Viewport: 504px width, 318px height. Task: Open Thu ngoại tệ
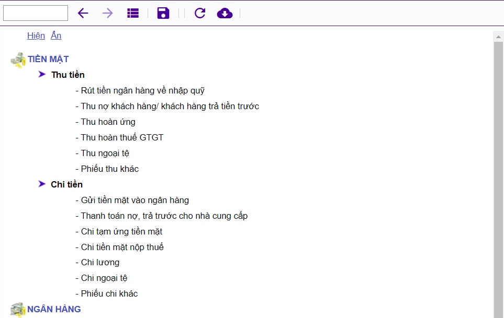tap(105, 153)
